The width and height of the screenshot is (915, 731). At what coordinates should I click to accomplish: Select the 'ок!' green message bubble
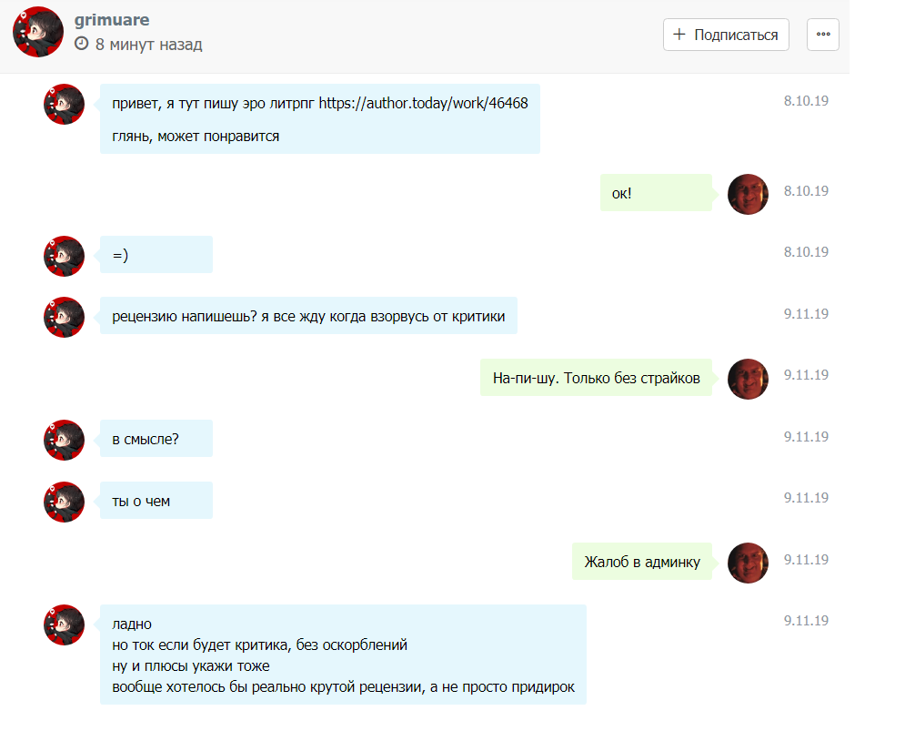click(656, 193)
